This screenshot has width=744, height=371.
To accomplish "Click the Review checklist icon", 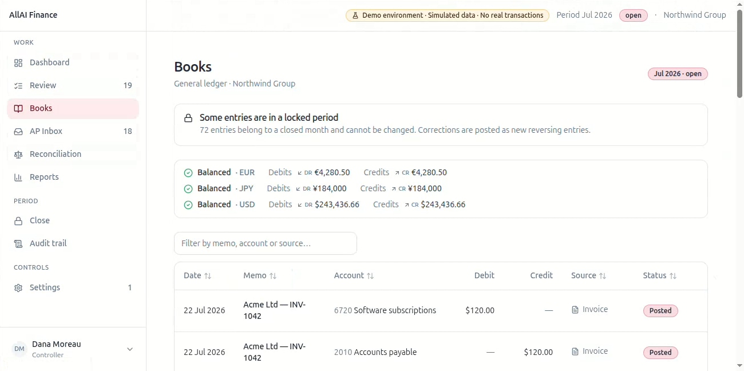I will pos(18,85).
